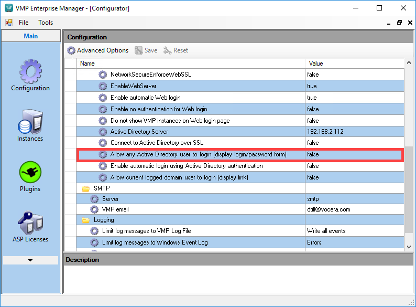Click gear icon beside Enable automatic Web login

[x=103, y=98]
